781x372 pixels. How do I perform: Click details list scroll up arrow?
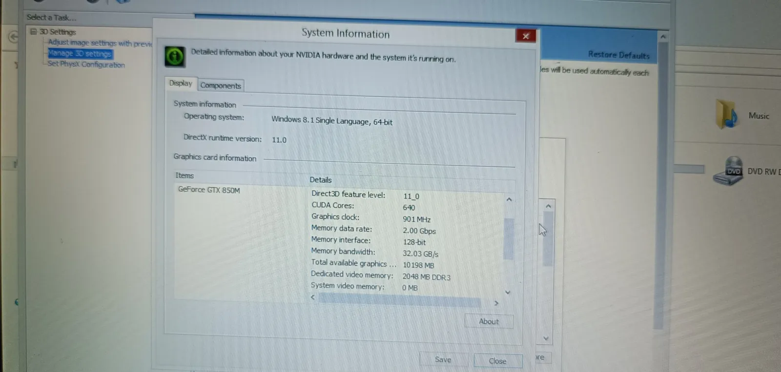509,199
